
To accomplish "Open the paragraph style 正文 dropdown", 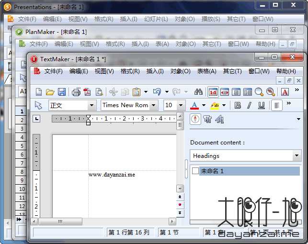I will pos(91,105).
